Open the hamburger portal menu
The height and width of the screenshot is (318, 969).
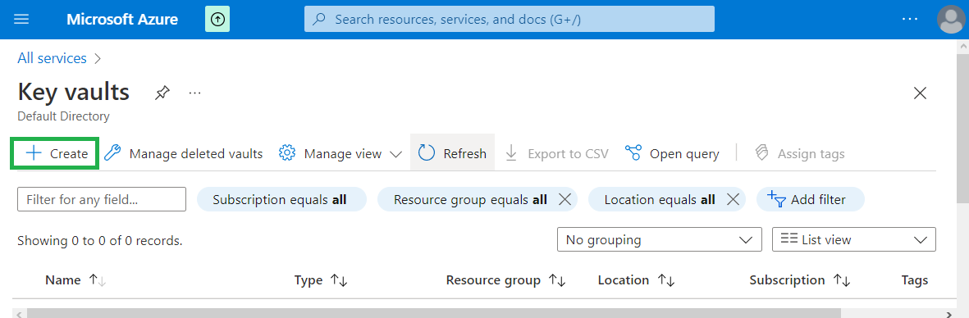pos(21,19)
